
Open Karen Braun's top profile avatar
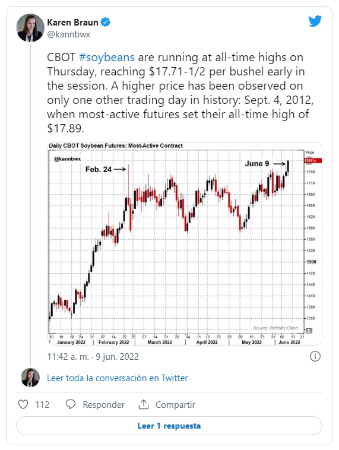[30, 28]
